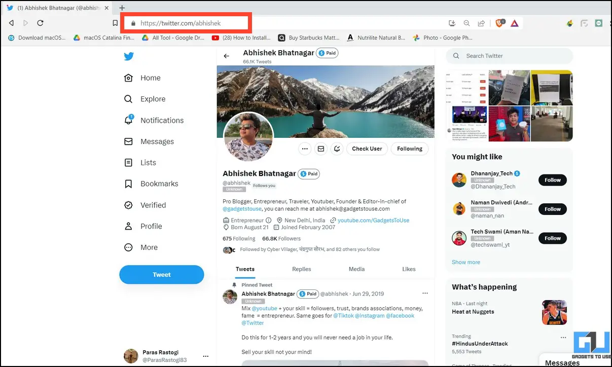612x367 pixels.
Task: Open media thumbnail of man holding device
Action: tap(509, 123)
